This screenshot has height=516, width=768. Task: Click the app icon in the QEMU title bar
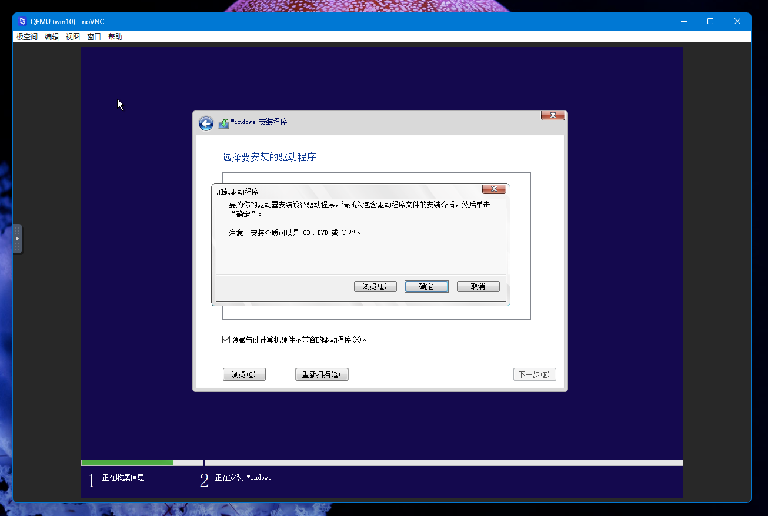tap(21, 21)
